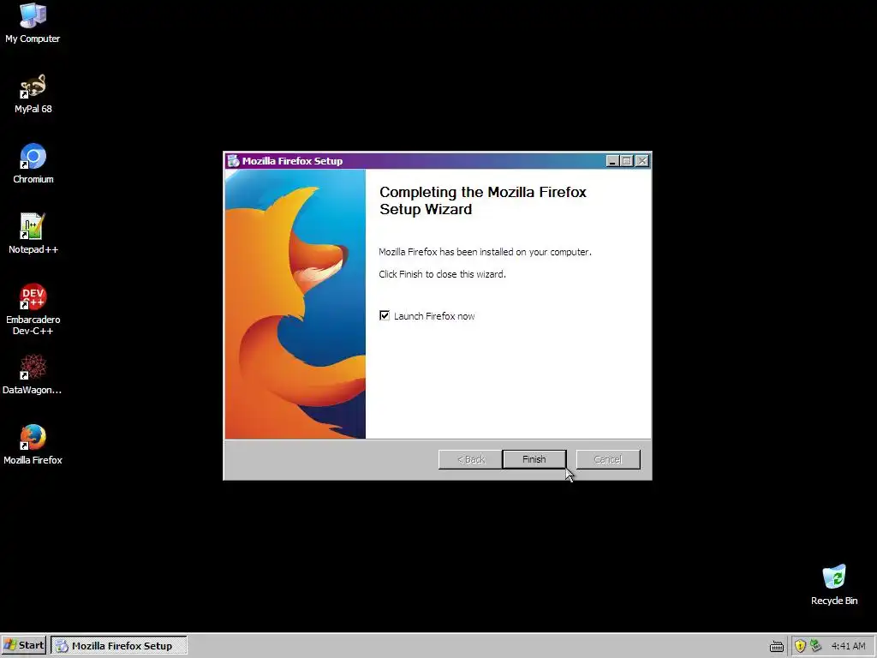Open the My Computer desktop icon
The height and width of the screenshot is (658, 877).
33,22
